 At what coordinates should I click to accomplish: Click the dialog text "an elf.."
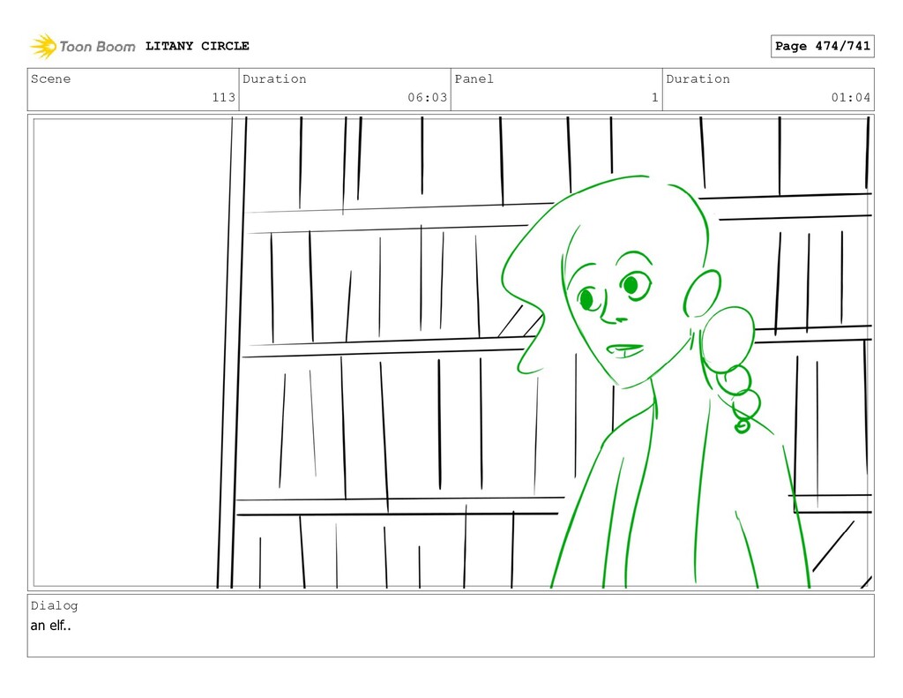click(x=50, y=626)
